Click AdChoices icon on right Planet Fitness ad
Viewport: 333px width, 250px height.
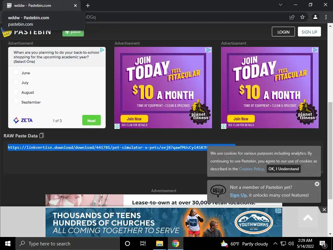(x=315, y=50)
